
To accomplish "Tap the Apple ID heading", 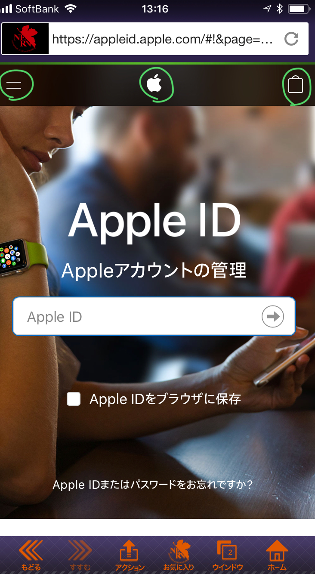I will (x=154, y=220).
